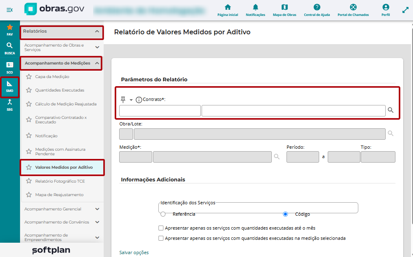Open BUSCA search in left rail
Screen dimensions: 413x257
click(10, 49)
